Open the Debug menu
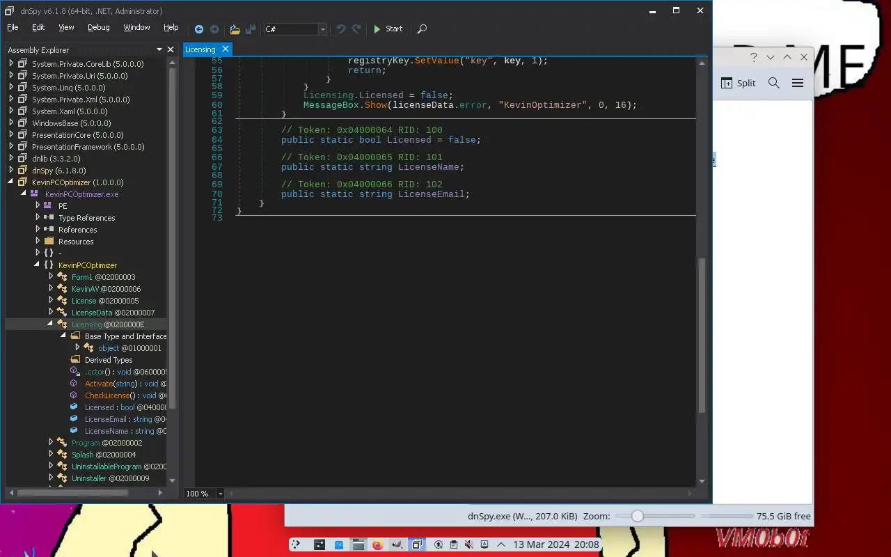The height and width of the screenshot is (557, 891). pyautogui.click(x=98, y=28)
